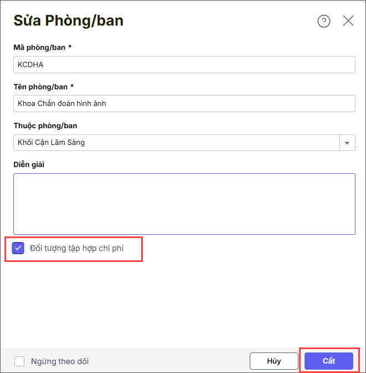Click the Mã phòng/ban input containing KCDHA
Image resolution: width=366 pixels, height=373 pixels.
184,64
